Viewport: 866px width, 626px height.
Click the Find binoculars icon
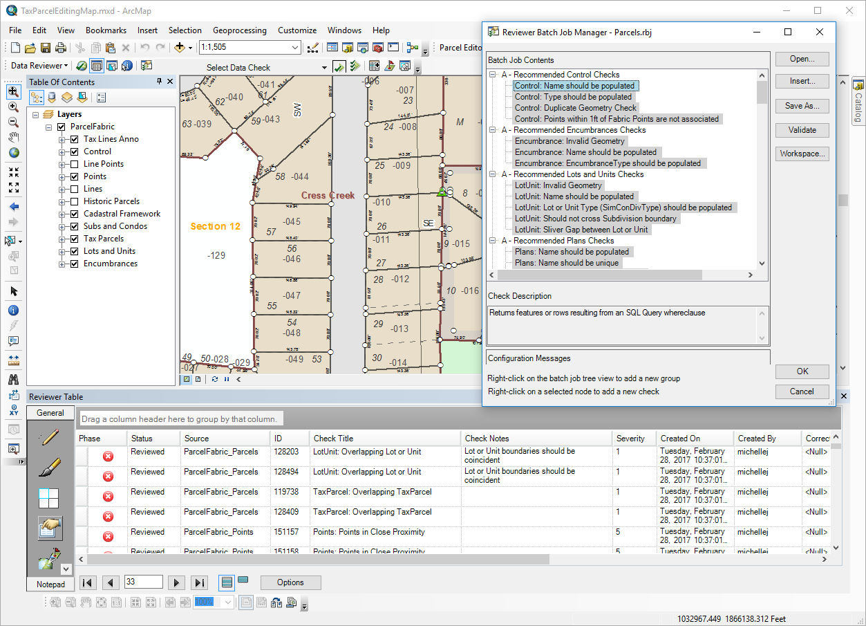(x=13, y=379)
